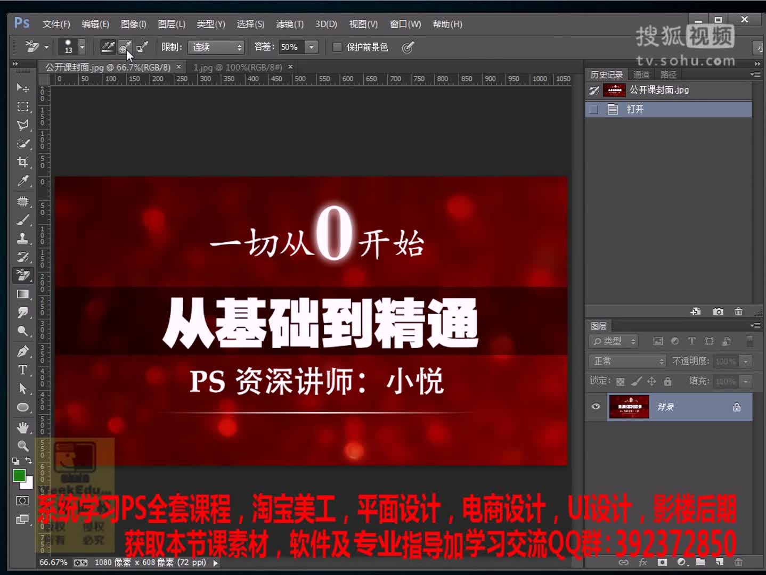This screenshot has width=766, height=575.
Task: Select the Polygonal Lasso tool
Action: coord(22,125)
